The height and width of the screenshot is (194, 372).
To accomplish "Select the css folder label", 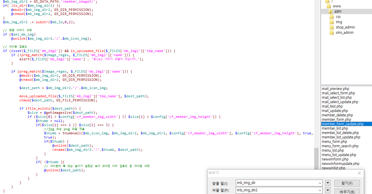I will (338, 17).
